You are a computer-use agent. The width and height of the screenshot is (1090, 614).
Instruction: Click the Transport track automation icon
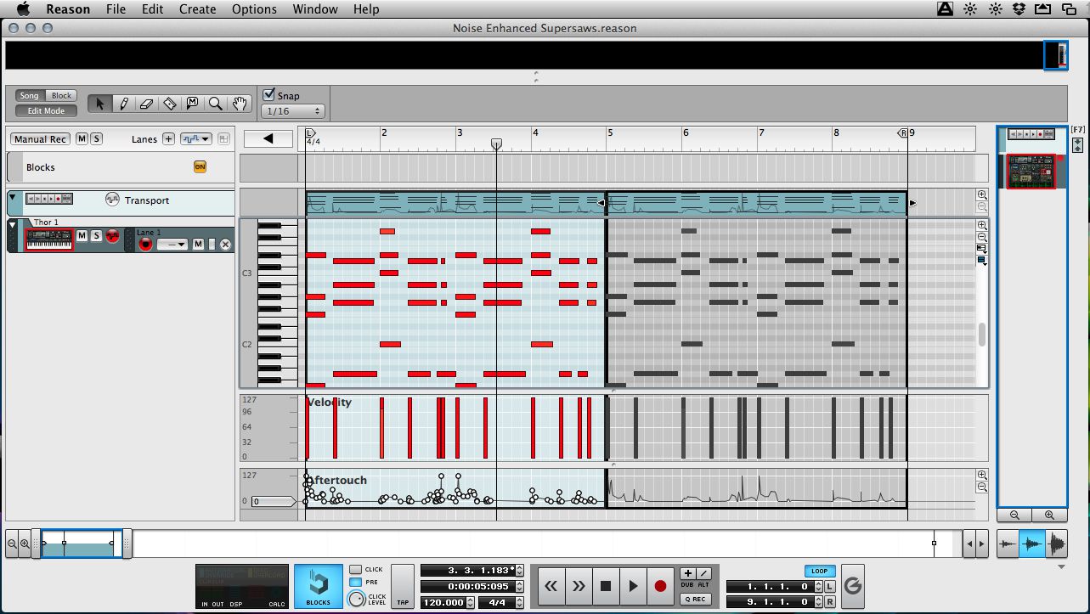click(112, 200)
